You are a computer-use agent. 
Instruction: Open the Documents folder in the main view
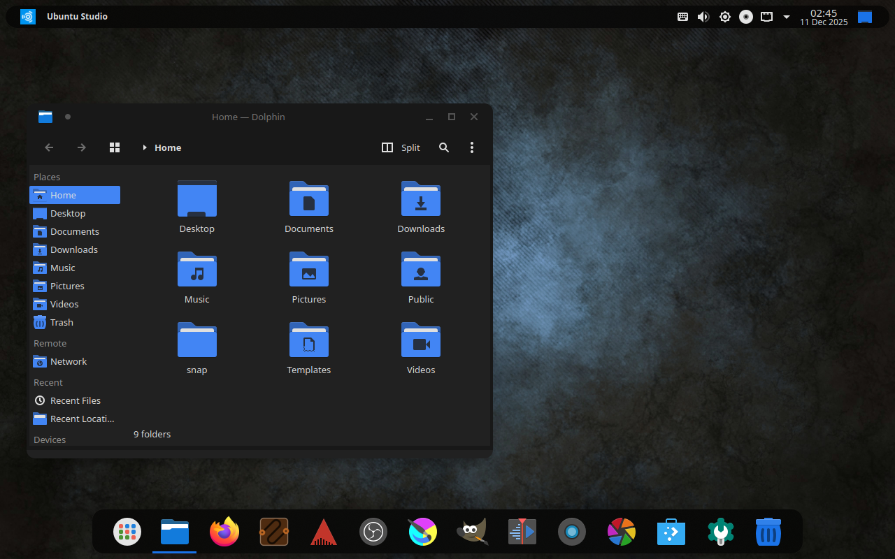308,203
